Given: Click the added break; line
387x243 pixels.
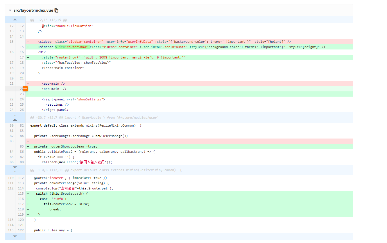Looking at the screenshot, I should point(189,209).
